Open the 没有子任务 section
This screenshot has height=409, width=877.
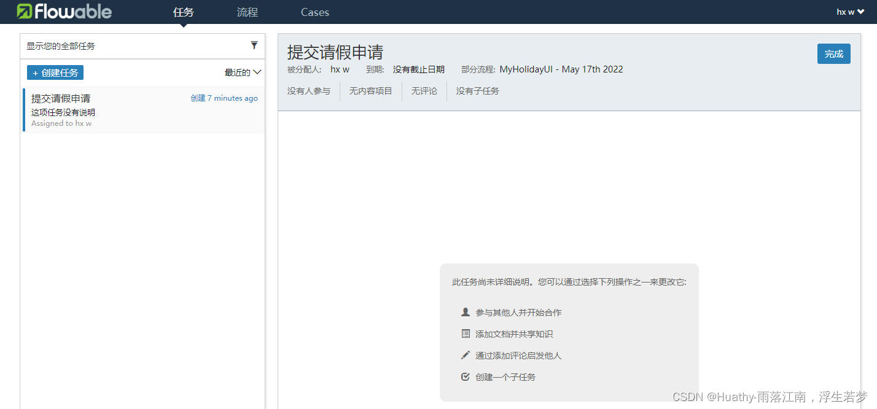tap(478, 91)
